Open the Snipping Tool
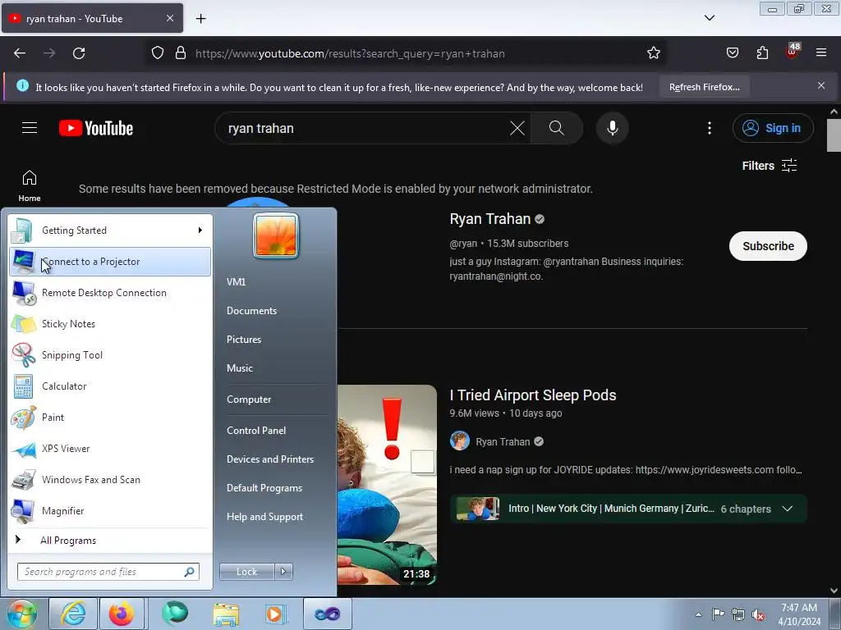Viewport: 841px width, 630px height. click(x=110, y=354)
